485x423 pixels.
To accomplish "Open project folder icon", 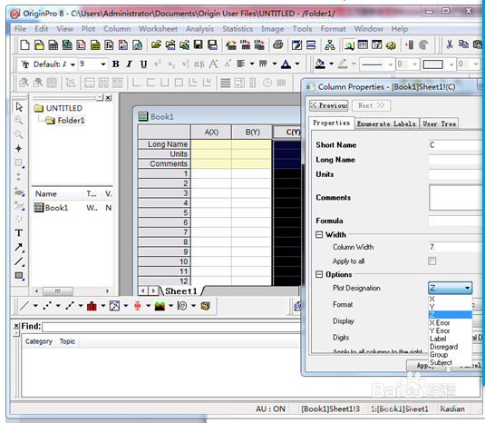I will [156, 45].
